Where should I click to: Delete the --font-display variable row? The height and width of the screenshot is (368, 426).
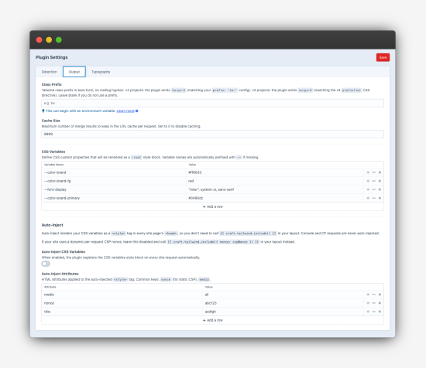[380, 189]
